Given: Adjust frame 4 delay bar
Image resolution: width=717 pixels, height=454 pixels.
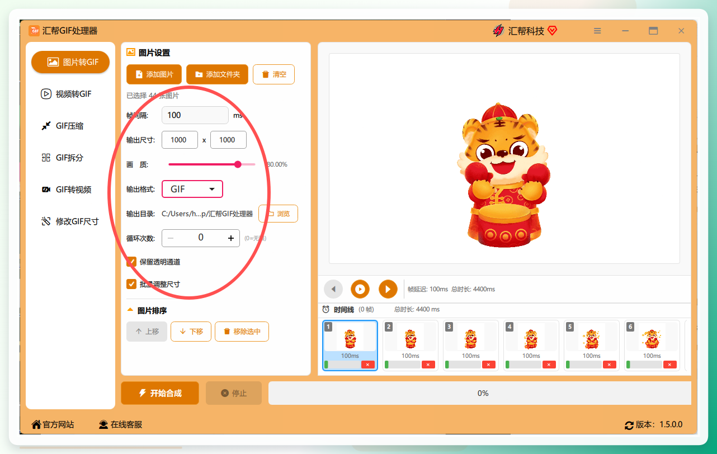Looking at the screenshot, I should tap(523, 365).
